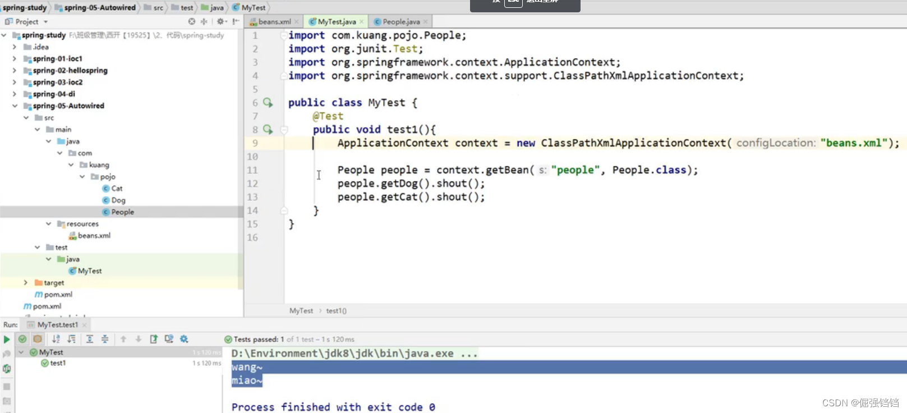Expand spring-04-di module
Viewport: 907px width, 413px height.
pos(15,94)
